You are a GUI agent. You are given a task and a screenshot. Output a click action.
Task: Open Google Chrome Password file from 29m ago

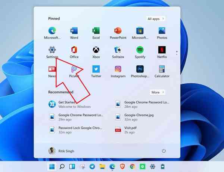click(76, 117)
